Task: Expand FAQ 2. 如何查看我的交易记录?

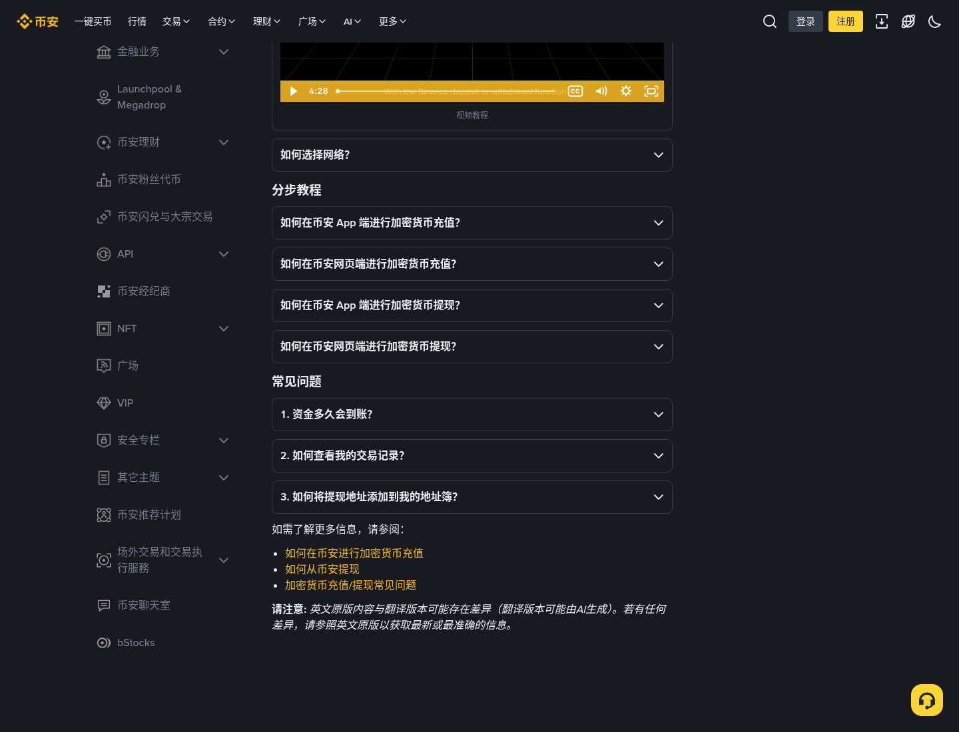Action: point(472,456)
